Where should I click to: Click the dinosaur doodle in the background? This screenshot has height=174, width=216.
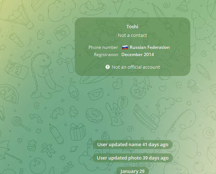[x=44, y=76]
